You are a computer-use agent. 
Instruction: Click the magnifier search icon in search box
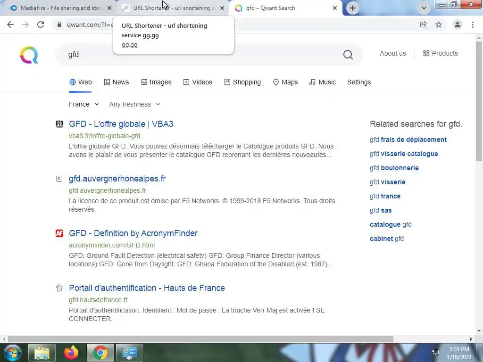(x=348, y=55)
